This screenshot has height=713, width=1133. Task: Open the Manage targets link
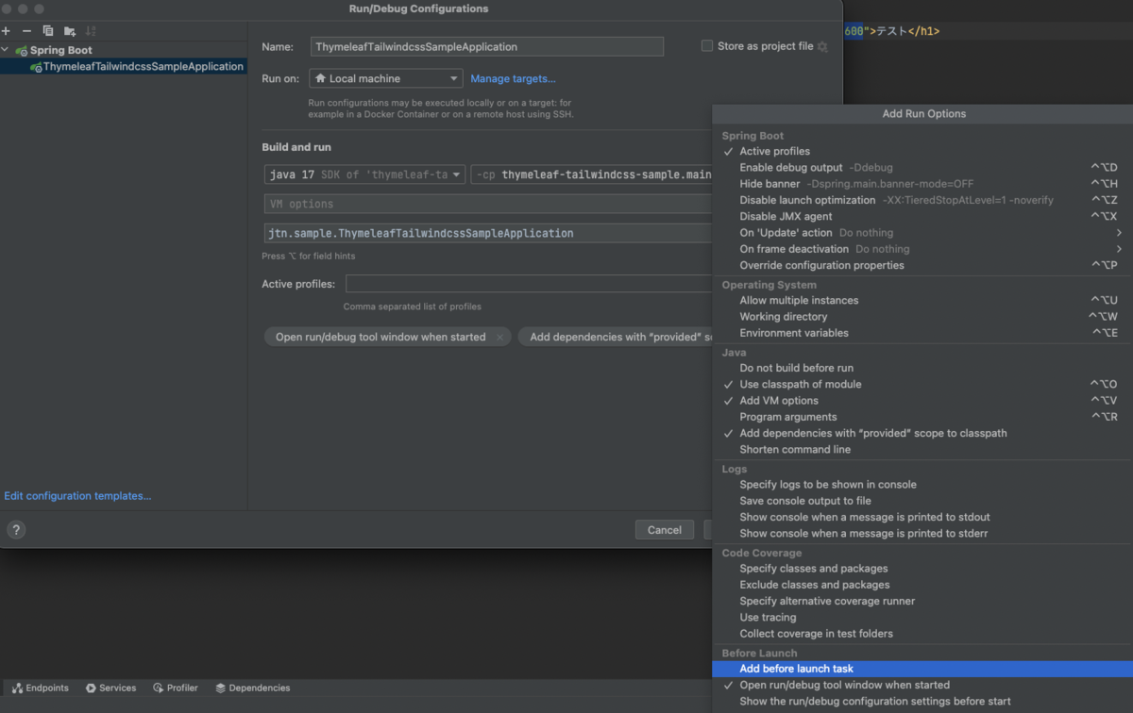pyautogui.click(x=513, y=79)
